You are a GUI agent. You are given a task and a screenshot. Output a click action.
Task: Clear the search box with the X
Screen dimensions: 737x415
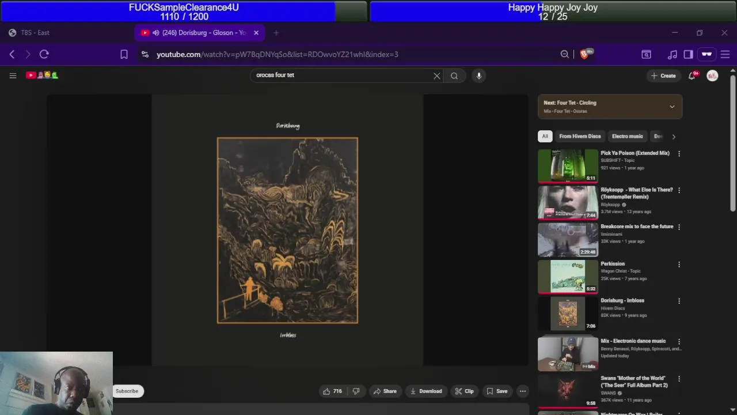tap(437, 76)
